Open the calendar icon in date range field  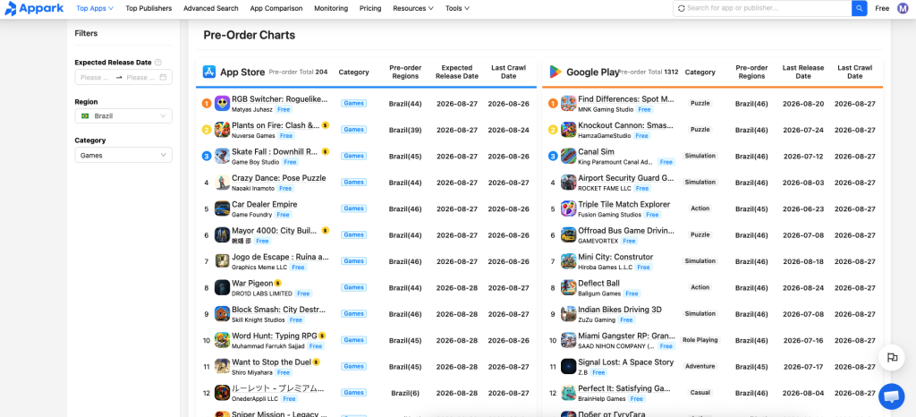163,78
